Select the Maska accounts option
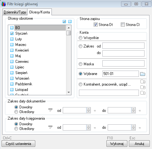The width and height of the screenshot is (152, 149). click(x=81, y=64)
